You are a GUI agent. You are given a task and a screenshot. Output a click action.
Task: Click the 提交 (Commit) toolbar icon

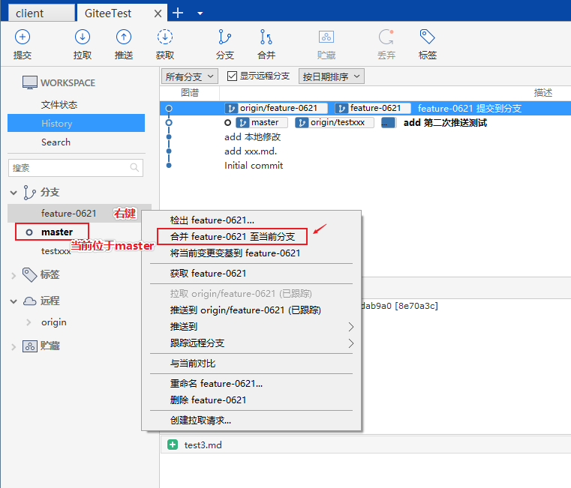[x=23, y=43]
